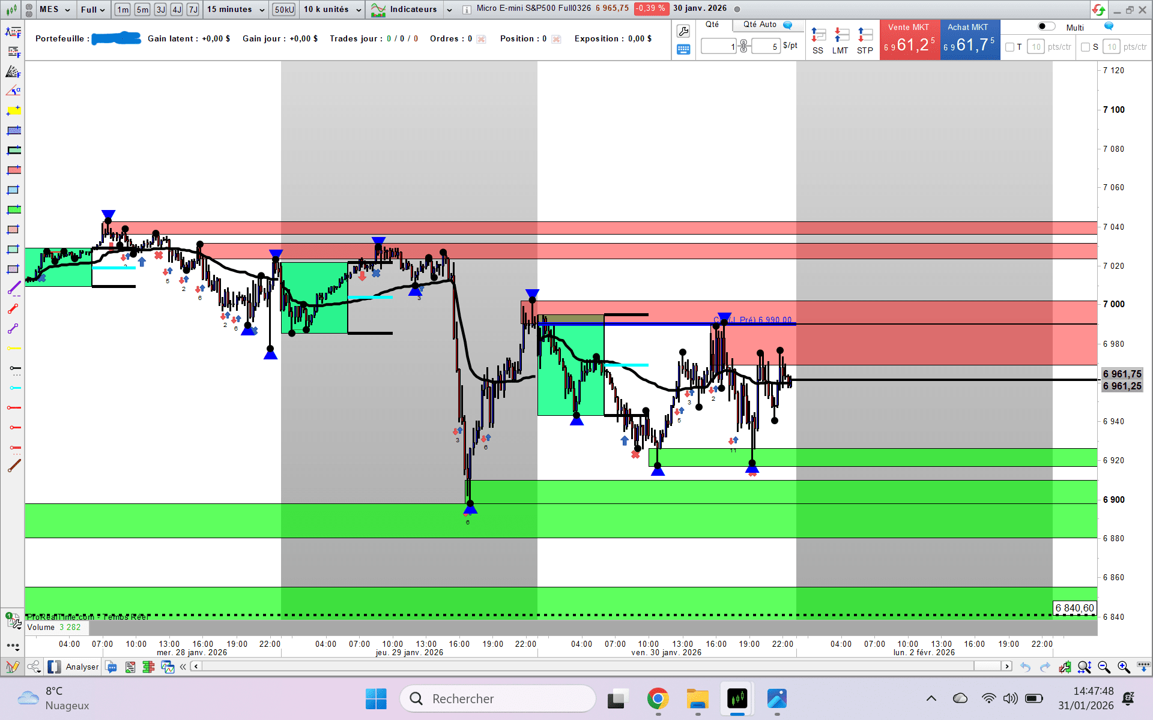
Task: Click the Vente MKT sell button
Action: click(x=909, y=40)
